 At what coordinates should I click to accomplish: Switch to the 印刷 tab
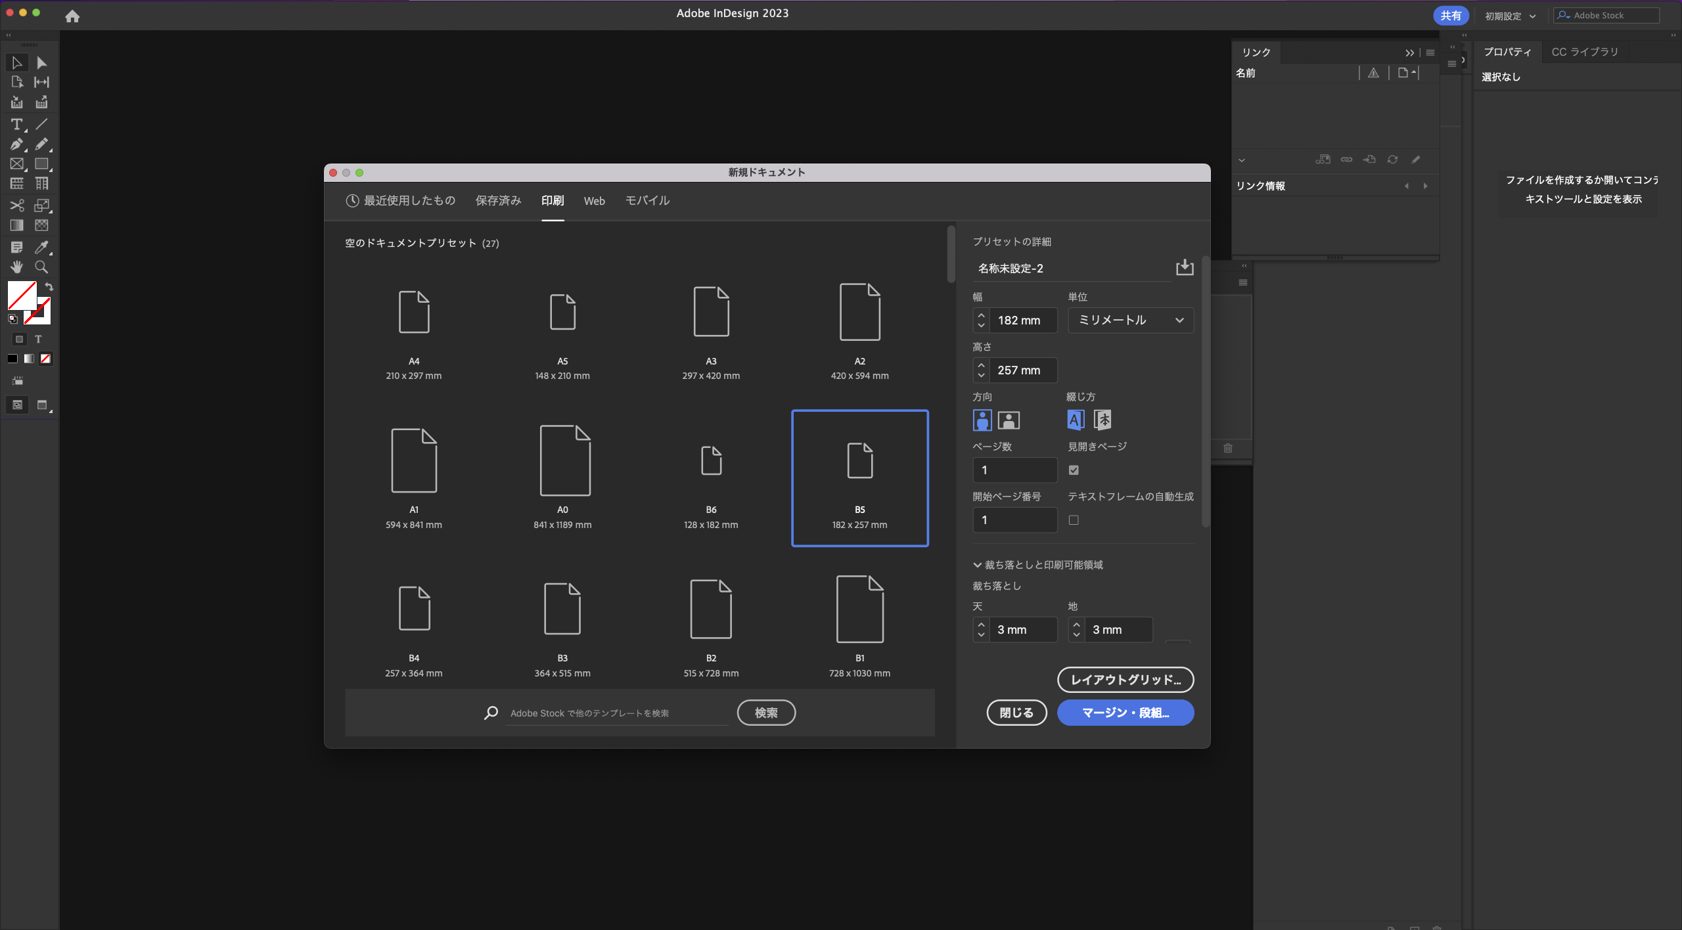553,200
